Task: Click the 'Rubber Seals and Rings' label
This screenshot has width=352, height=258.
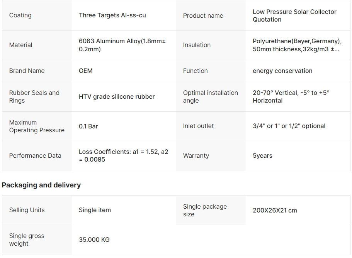Action: (x=34, y=97)
